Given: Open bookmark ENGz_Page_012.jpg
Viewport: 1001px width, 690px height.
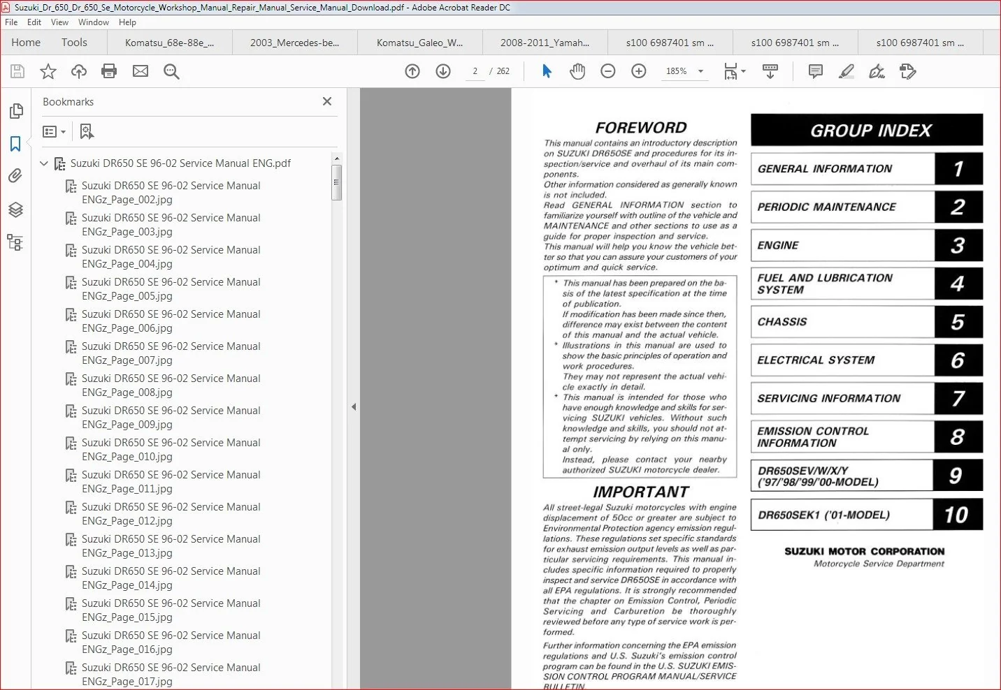Looking at the screenshot, I should tap(171, 514).
